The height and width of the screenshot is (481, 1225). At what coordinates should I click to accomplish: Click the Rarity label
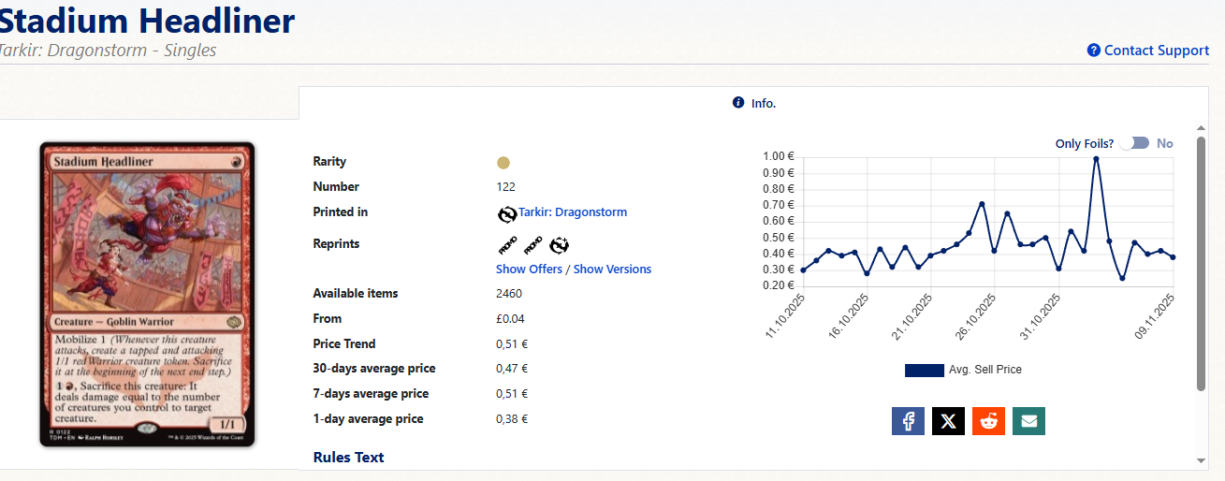click(x=329, y=162)
